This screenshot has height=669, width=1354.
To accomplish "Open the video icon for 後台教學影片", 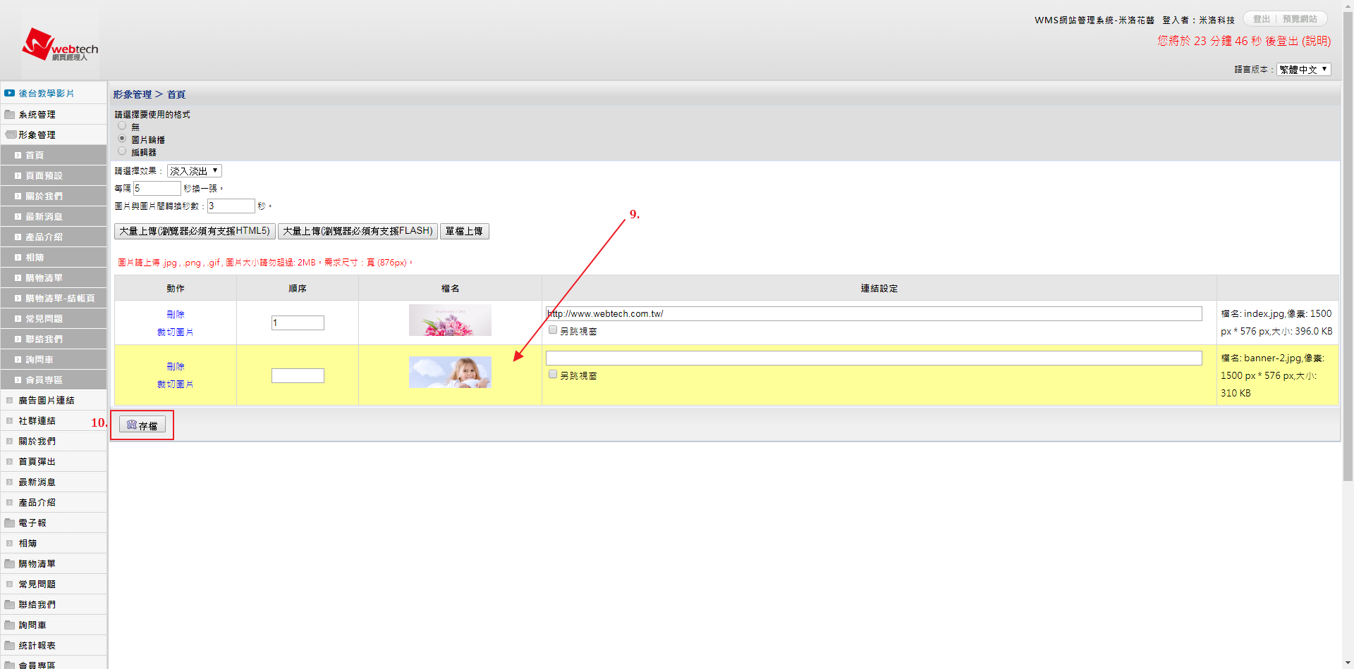I will click(10, 93).
